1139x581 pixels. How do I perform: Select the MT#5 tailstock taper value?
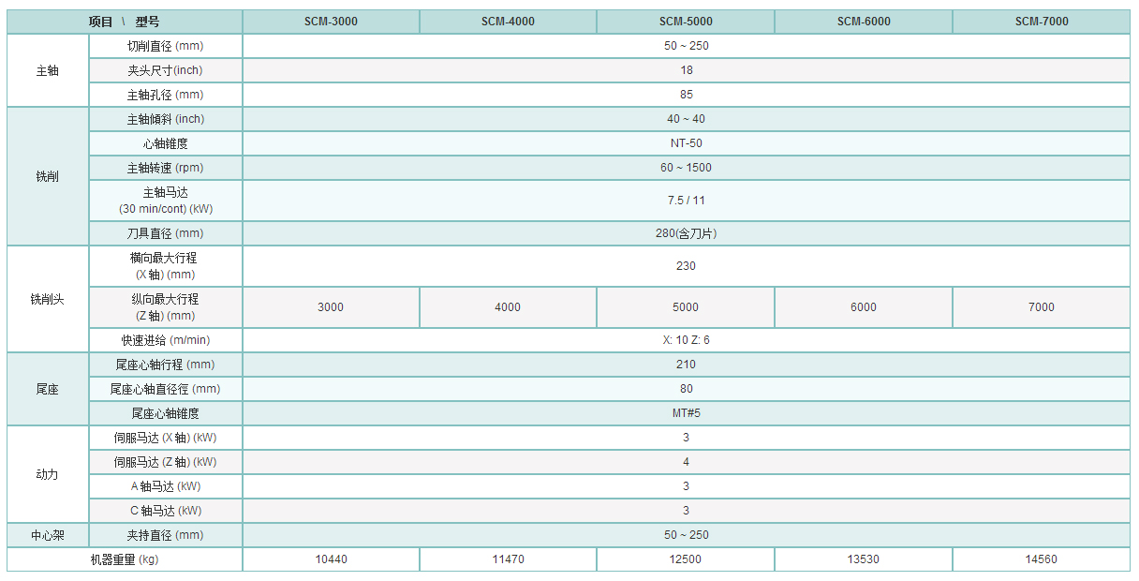[686, 413]
